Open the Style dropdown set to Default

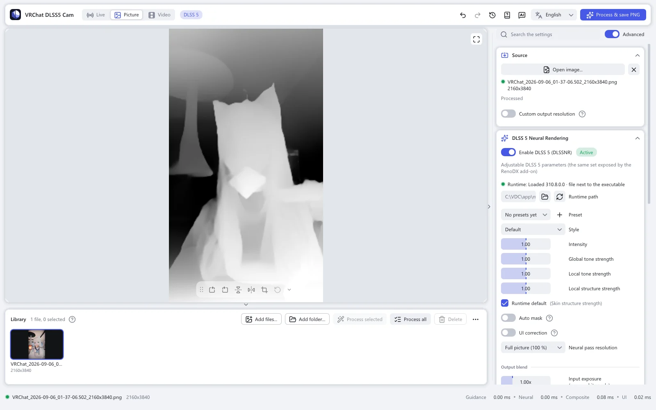pyautogui.click(x=533, y=230)
